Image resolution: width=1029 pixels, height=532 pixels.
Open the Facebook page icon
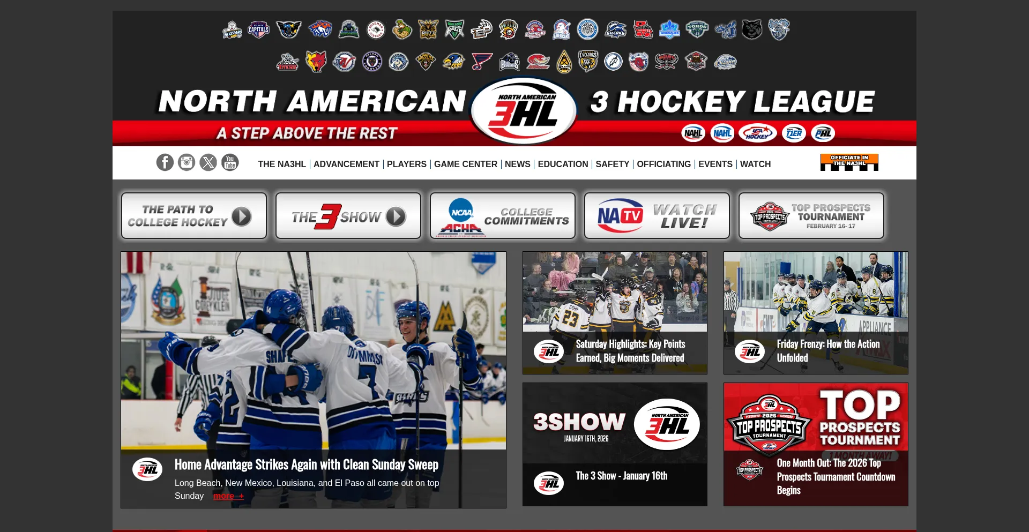[165, 162]
